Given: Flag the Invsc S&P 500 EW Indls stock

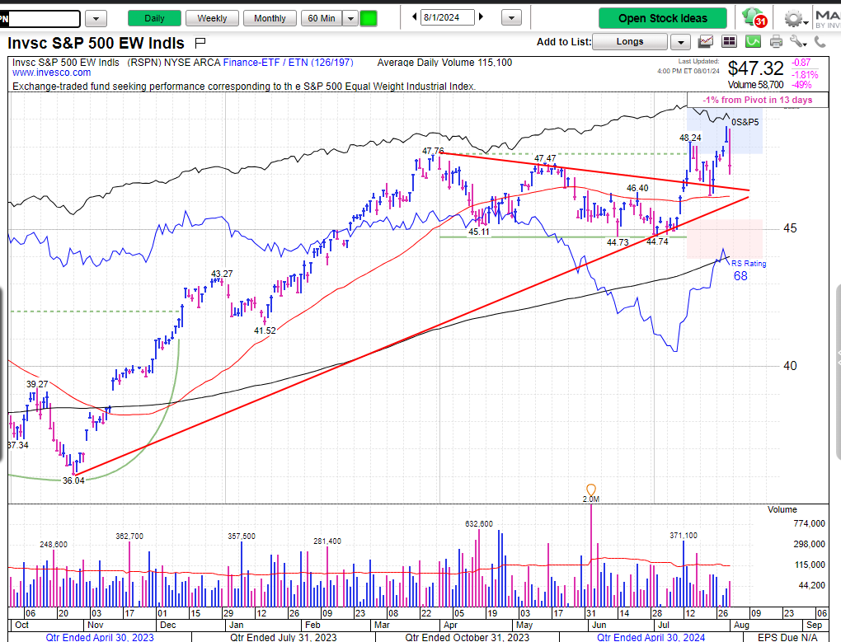Looking at the screenshot, I should tap(200, 42).
